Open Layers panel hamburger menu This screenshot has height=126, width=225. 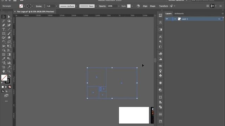(223, 14)
